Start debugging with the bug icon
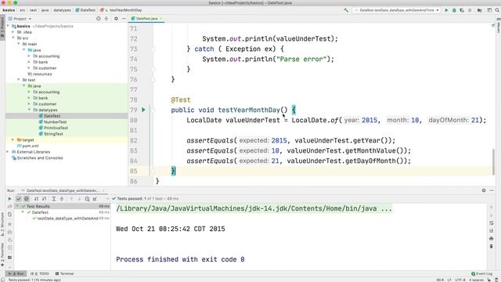The width and height of the screenshot is (501, 282). click(x=454, y=10)
